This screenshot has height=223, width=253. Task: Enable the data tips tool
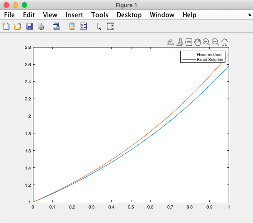pos(188,42)
